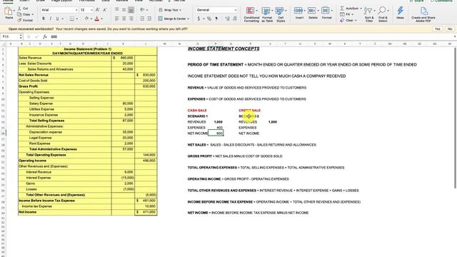The width and height of the screenshot is (457, 257).
Task: Click the Paste clipboard icon
Action: pos(9,11)
